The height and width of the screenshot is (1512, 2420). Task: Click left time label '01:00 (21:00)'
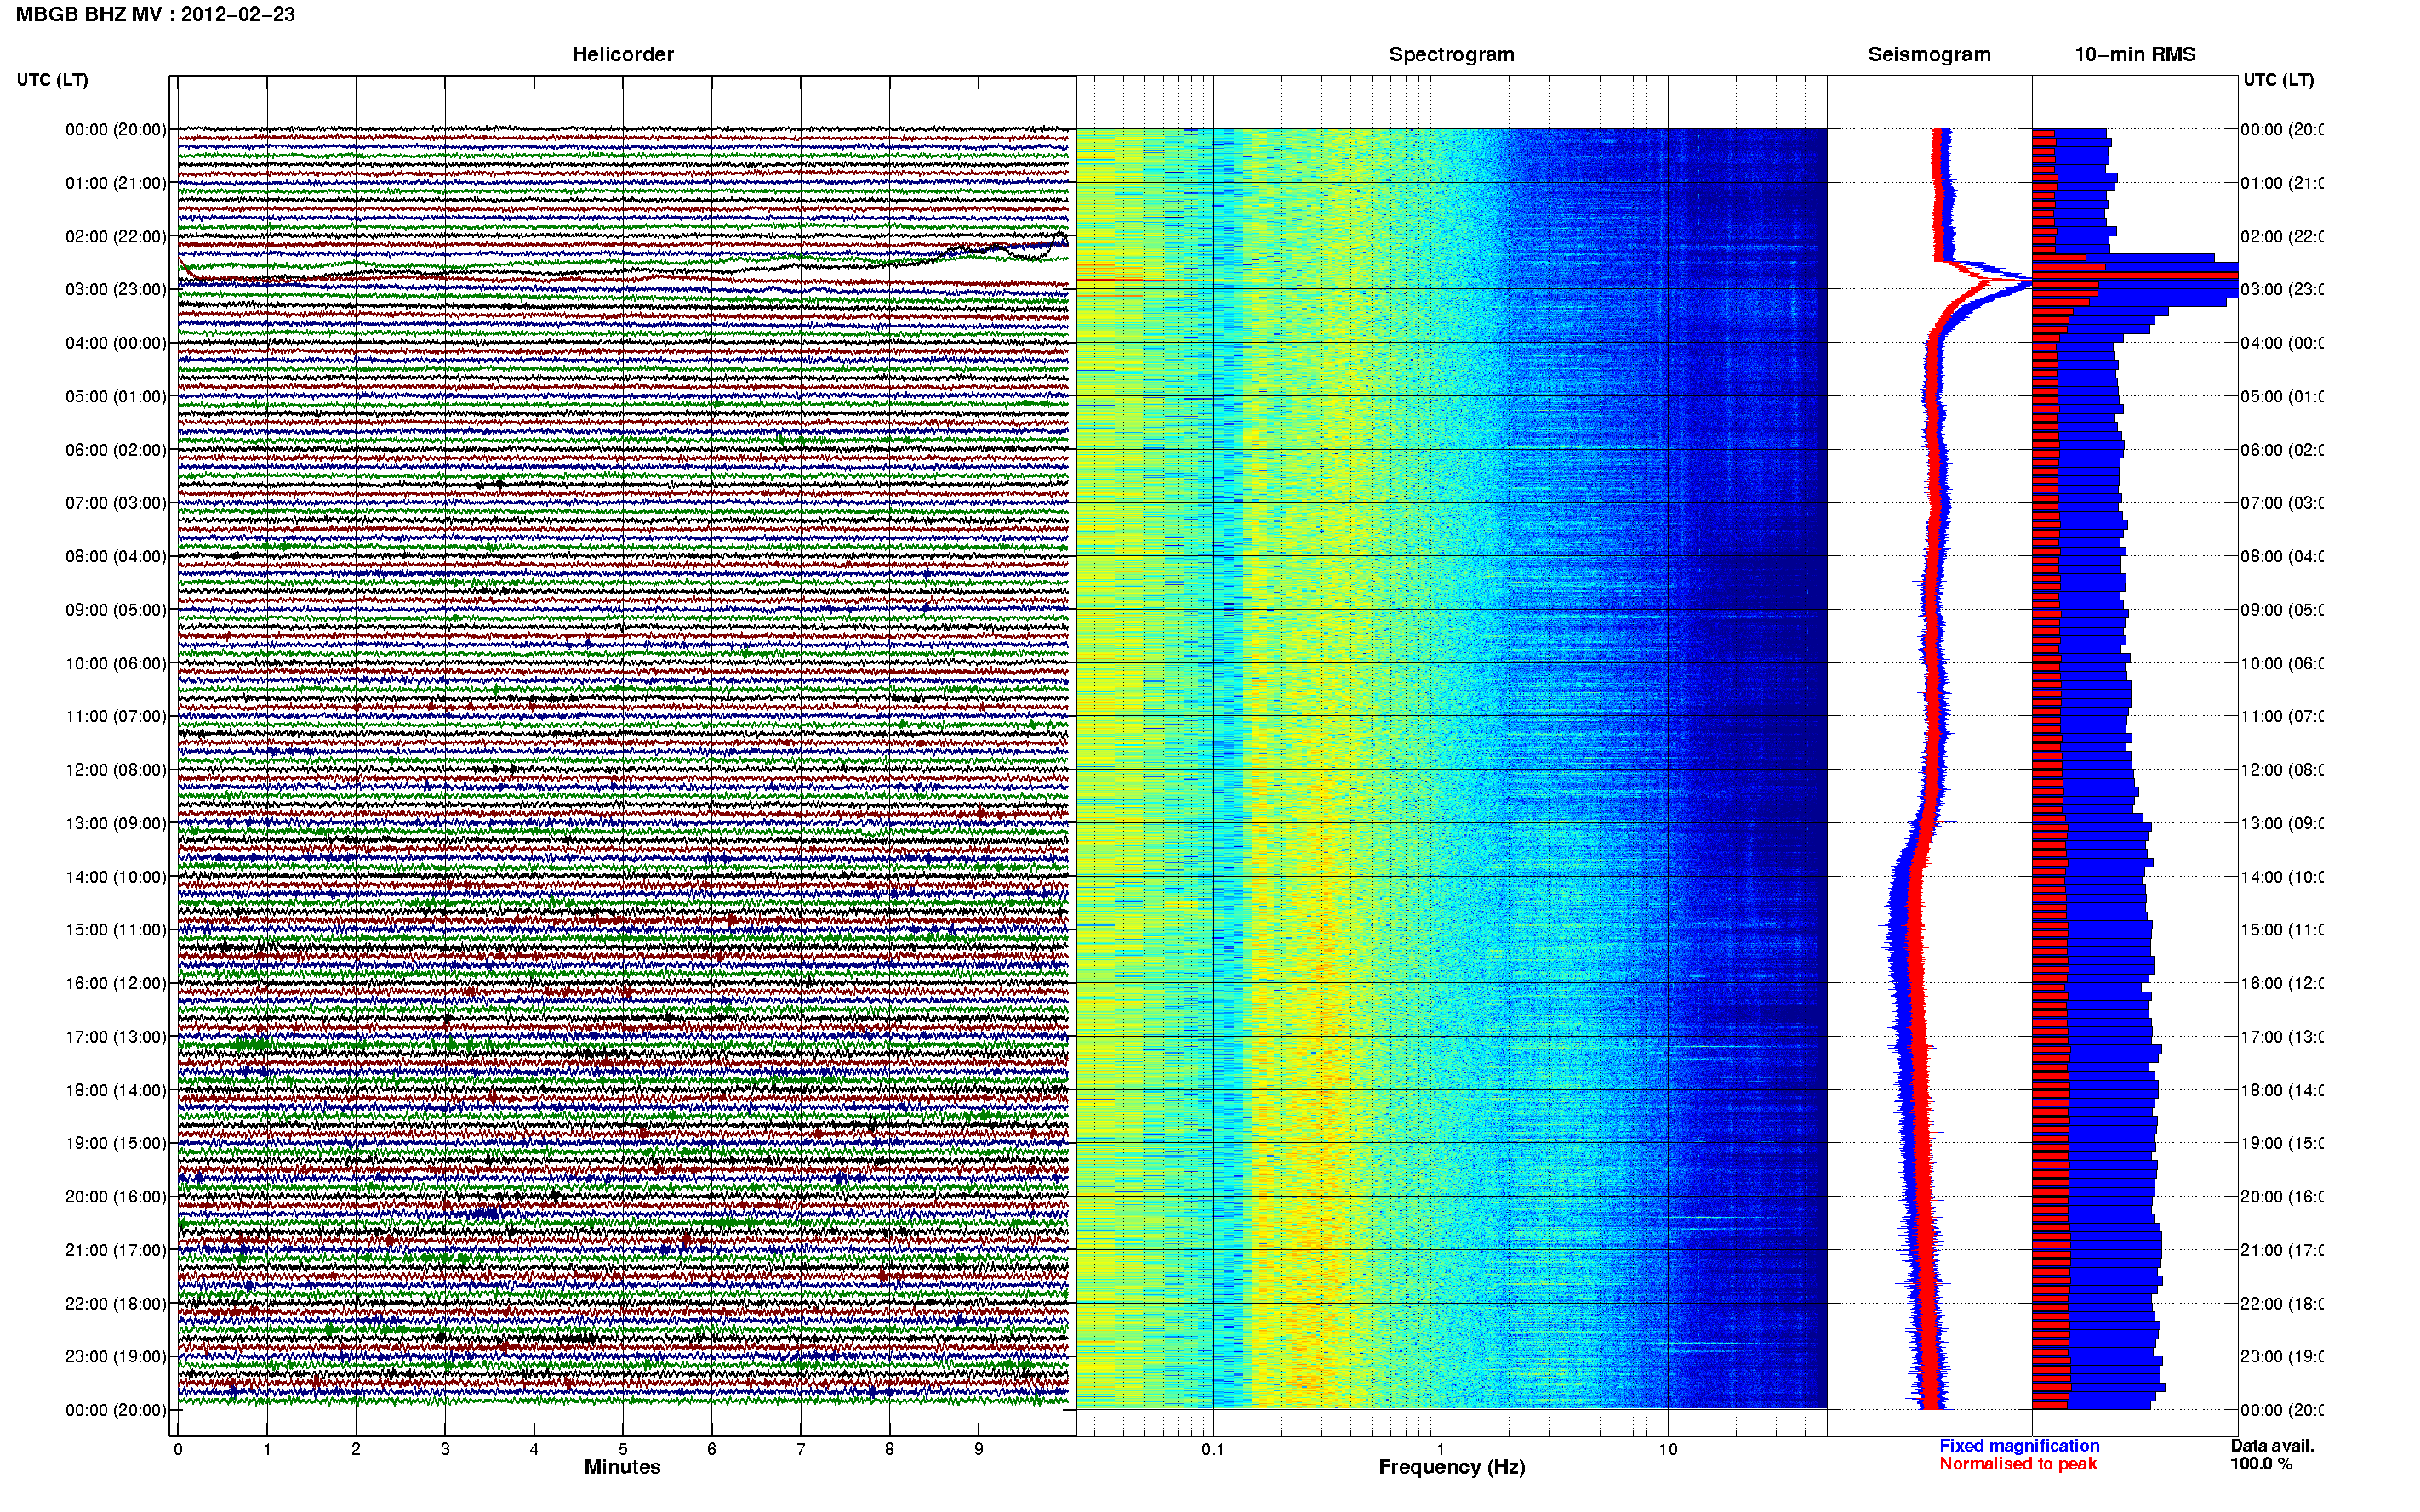point(116,183)
